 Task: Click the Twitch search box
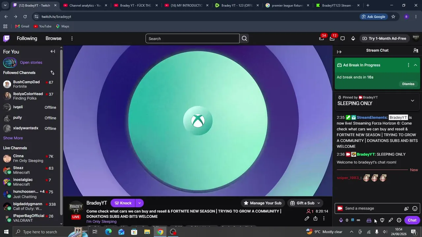point(193,39)
